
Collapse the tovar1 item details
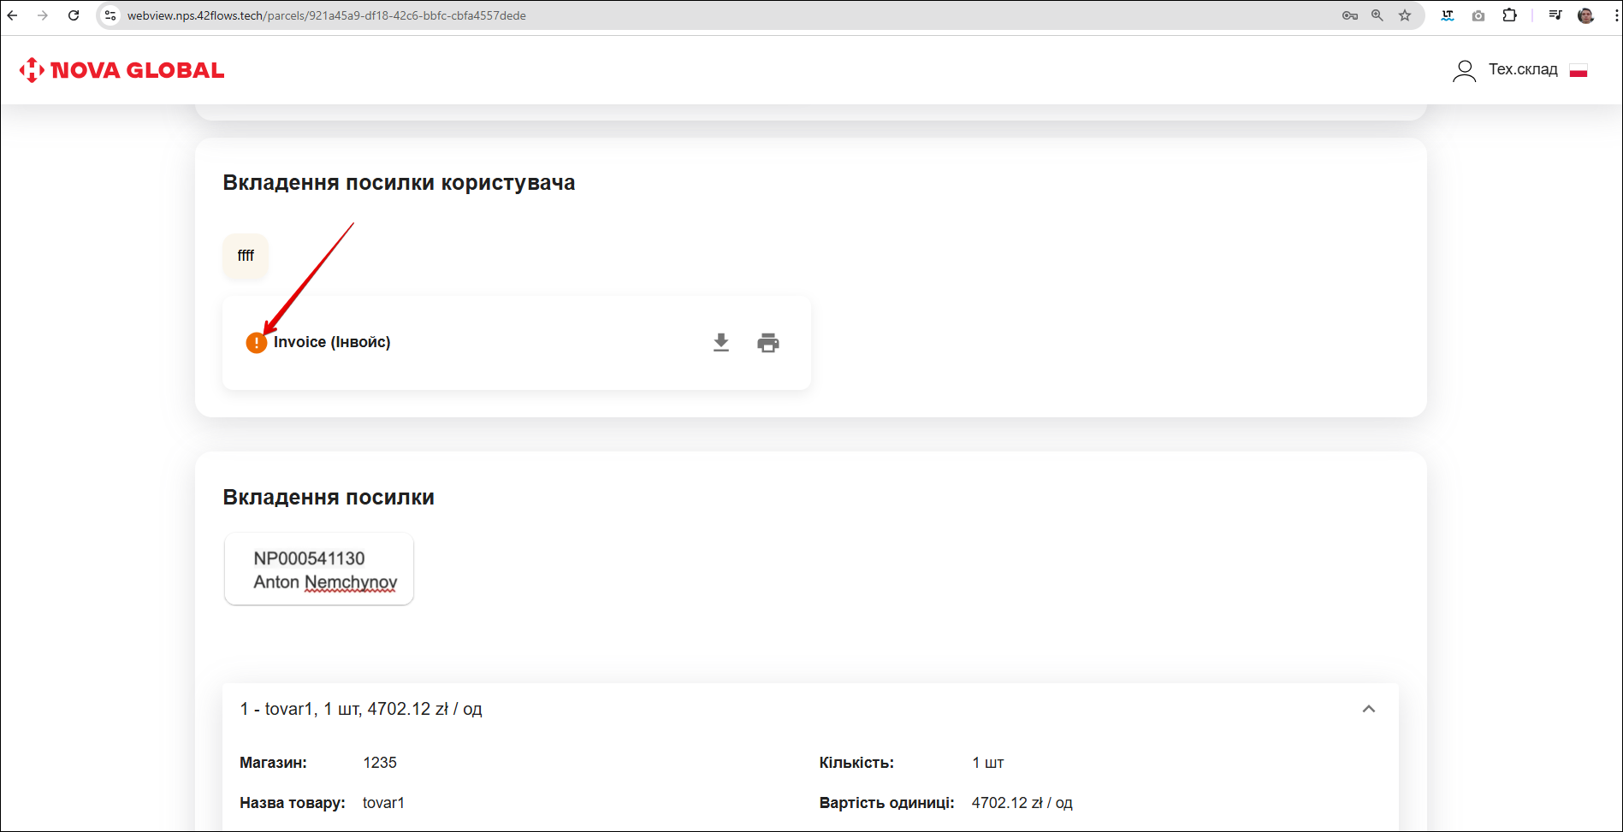pyautogui.click(x=1369, y=709)
